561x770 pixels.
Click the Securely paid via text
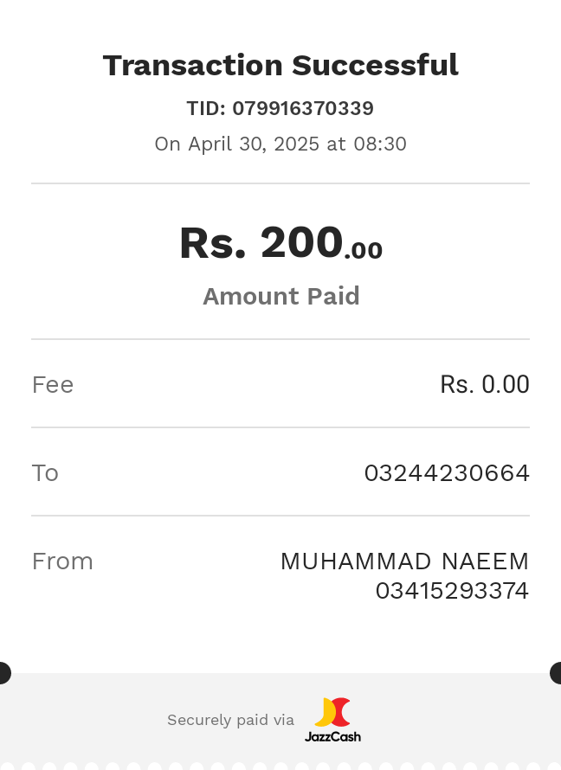coord(230,720)
